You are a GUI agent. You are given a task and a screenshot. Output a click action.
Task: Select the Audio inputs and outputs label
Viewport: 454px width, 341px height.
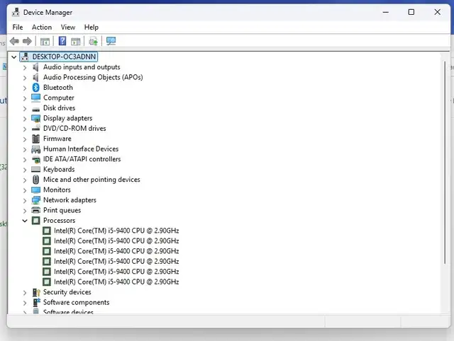tap(82, 67)
